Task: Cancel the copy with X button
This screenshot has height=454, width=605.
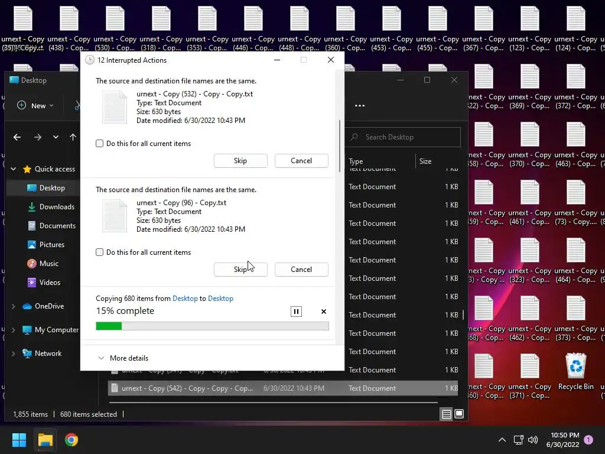Action: tap(324, 312)
